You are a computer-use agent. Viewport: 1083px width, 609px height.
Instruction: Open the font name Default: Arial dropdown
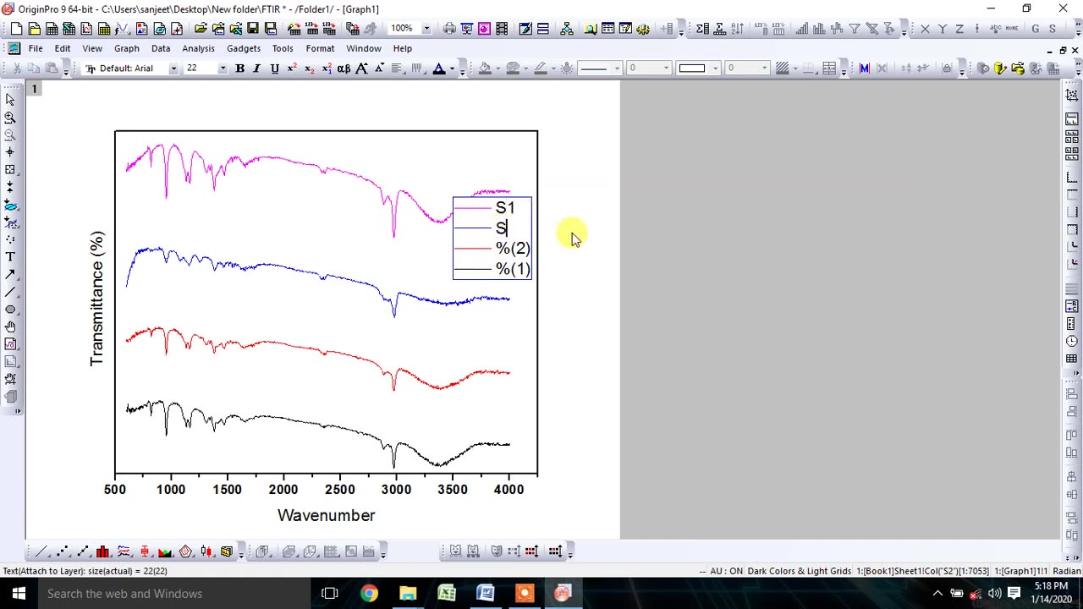(x=173, y=69)
